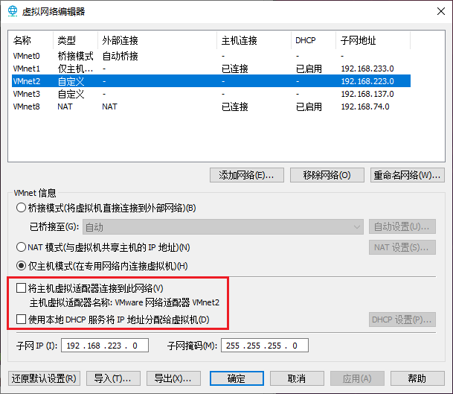Select 桥接模式 radio button

pos(21,208)
